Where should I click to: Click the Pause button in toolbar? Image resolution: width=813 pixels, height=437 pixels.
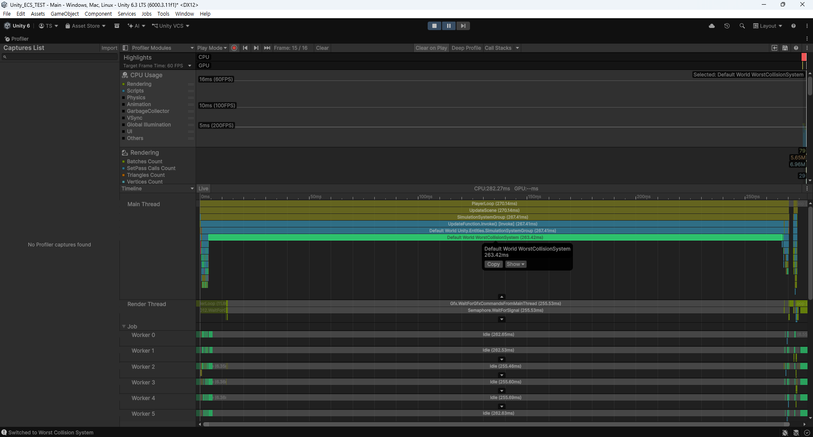pos(448,26)
